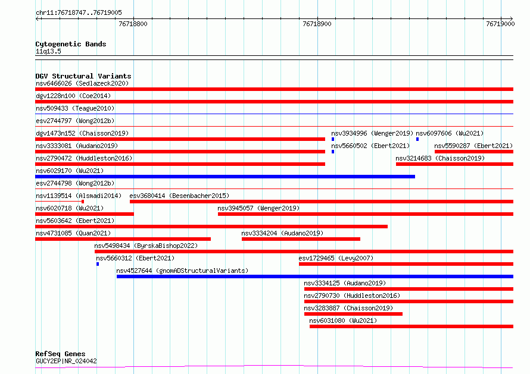Image resolution: width=530 pixels, height=374 pixels.
Task: Click nsv5660502 (Ebert2021) variant label
Action: coord(370,146)
